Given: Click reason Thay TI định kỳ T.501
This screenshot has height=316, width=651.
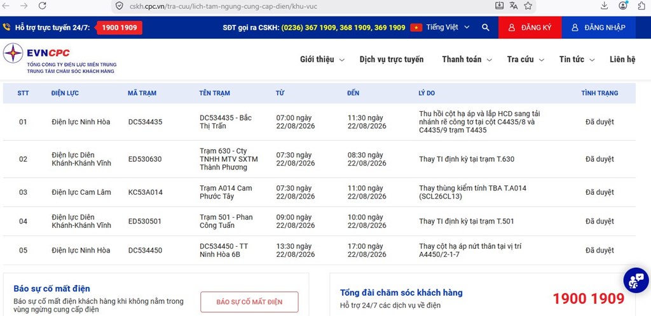Looking at the screenshot, I should pyautogui.click(x=466, y=221).
